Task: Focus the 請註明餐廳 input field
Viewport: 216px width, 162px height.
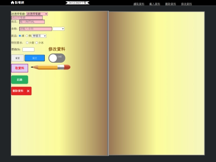Action: 27,18
